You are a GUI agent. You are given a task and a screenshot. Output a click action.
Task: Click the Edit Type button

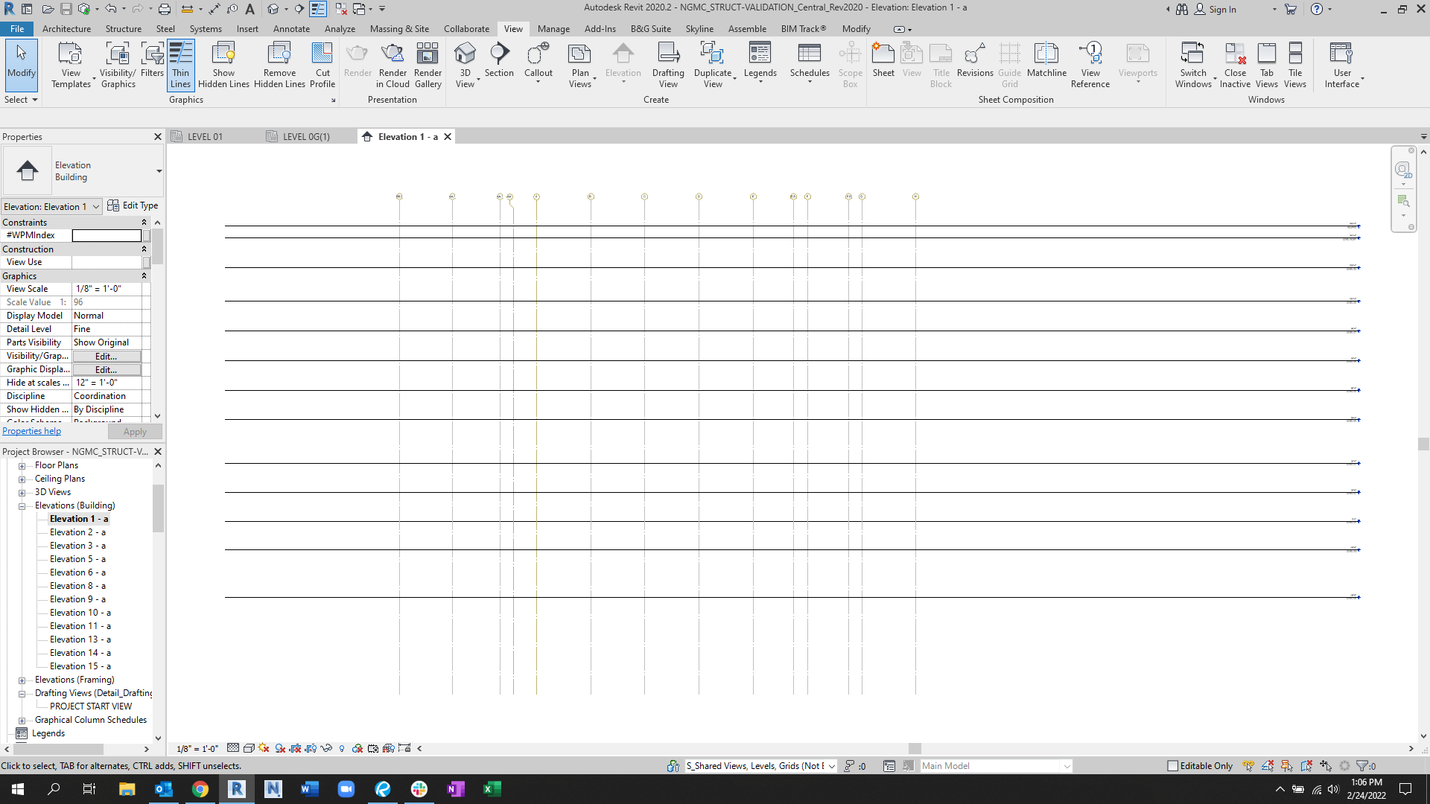[x=133, y=206]
